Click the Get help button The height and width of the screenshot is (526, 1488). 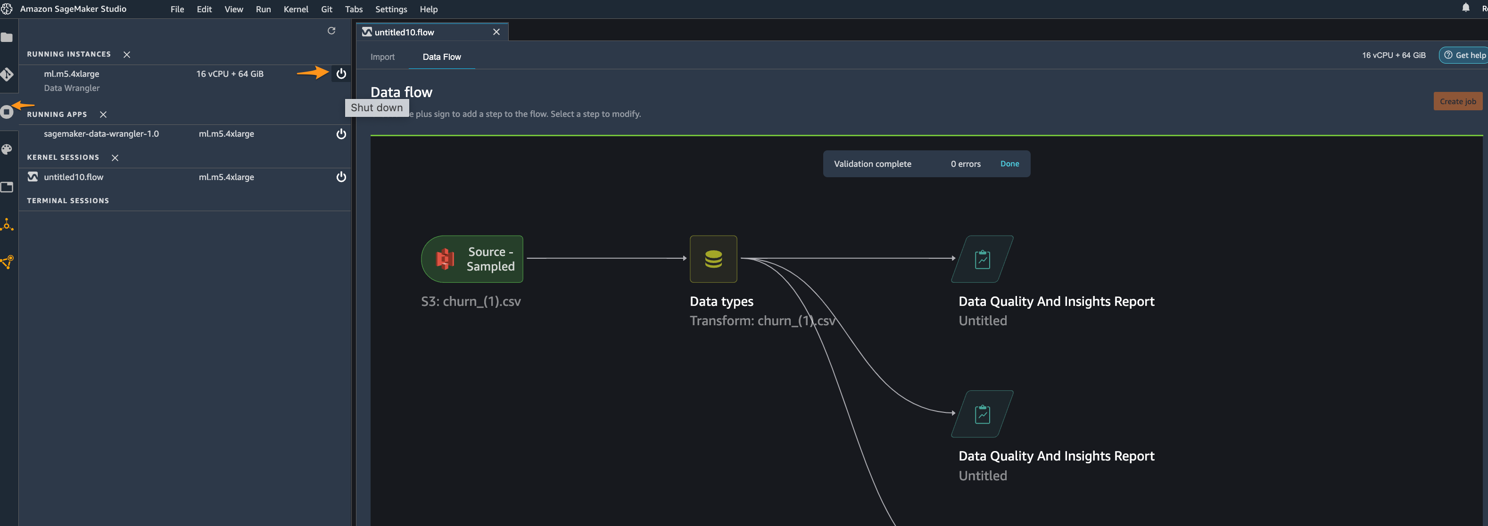tap(1464, 56)
